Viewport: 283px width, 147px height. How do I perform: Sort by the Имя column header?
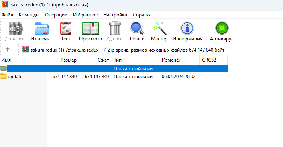click(x=23, y=60)
